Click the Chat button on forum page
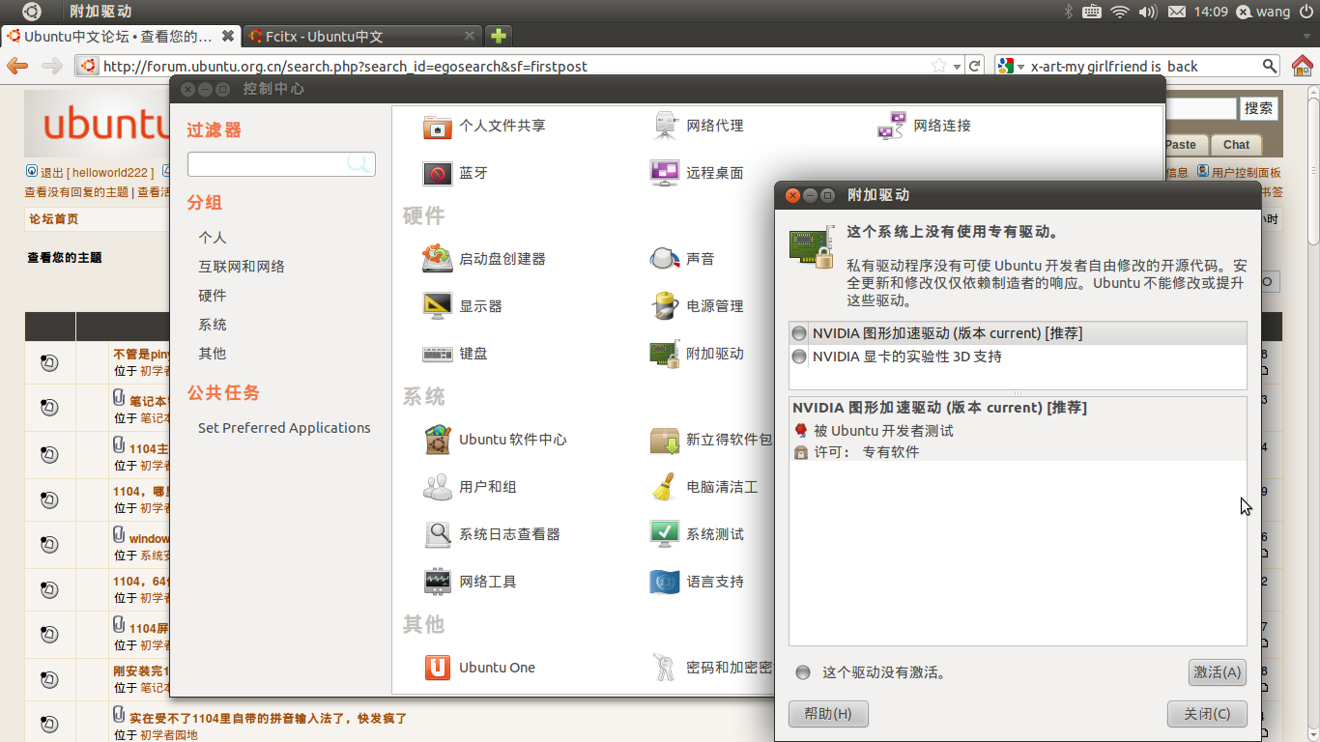 (x=1236, y=145)
